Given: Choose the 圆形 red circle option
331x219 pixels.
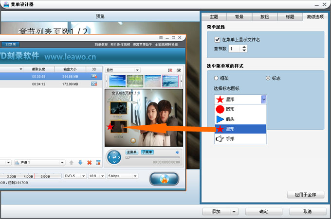Looking at the screenshot, I should (240, 109).
